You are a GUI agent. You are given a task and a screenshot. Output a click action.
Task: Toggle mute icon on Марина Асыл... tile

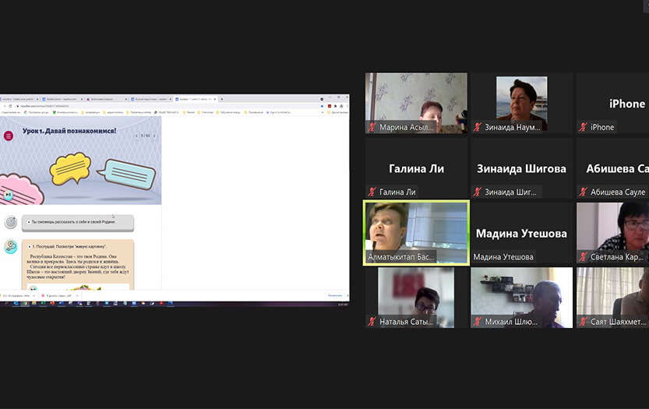(x=372, y=127)
